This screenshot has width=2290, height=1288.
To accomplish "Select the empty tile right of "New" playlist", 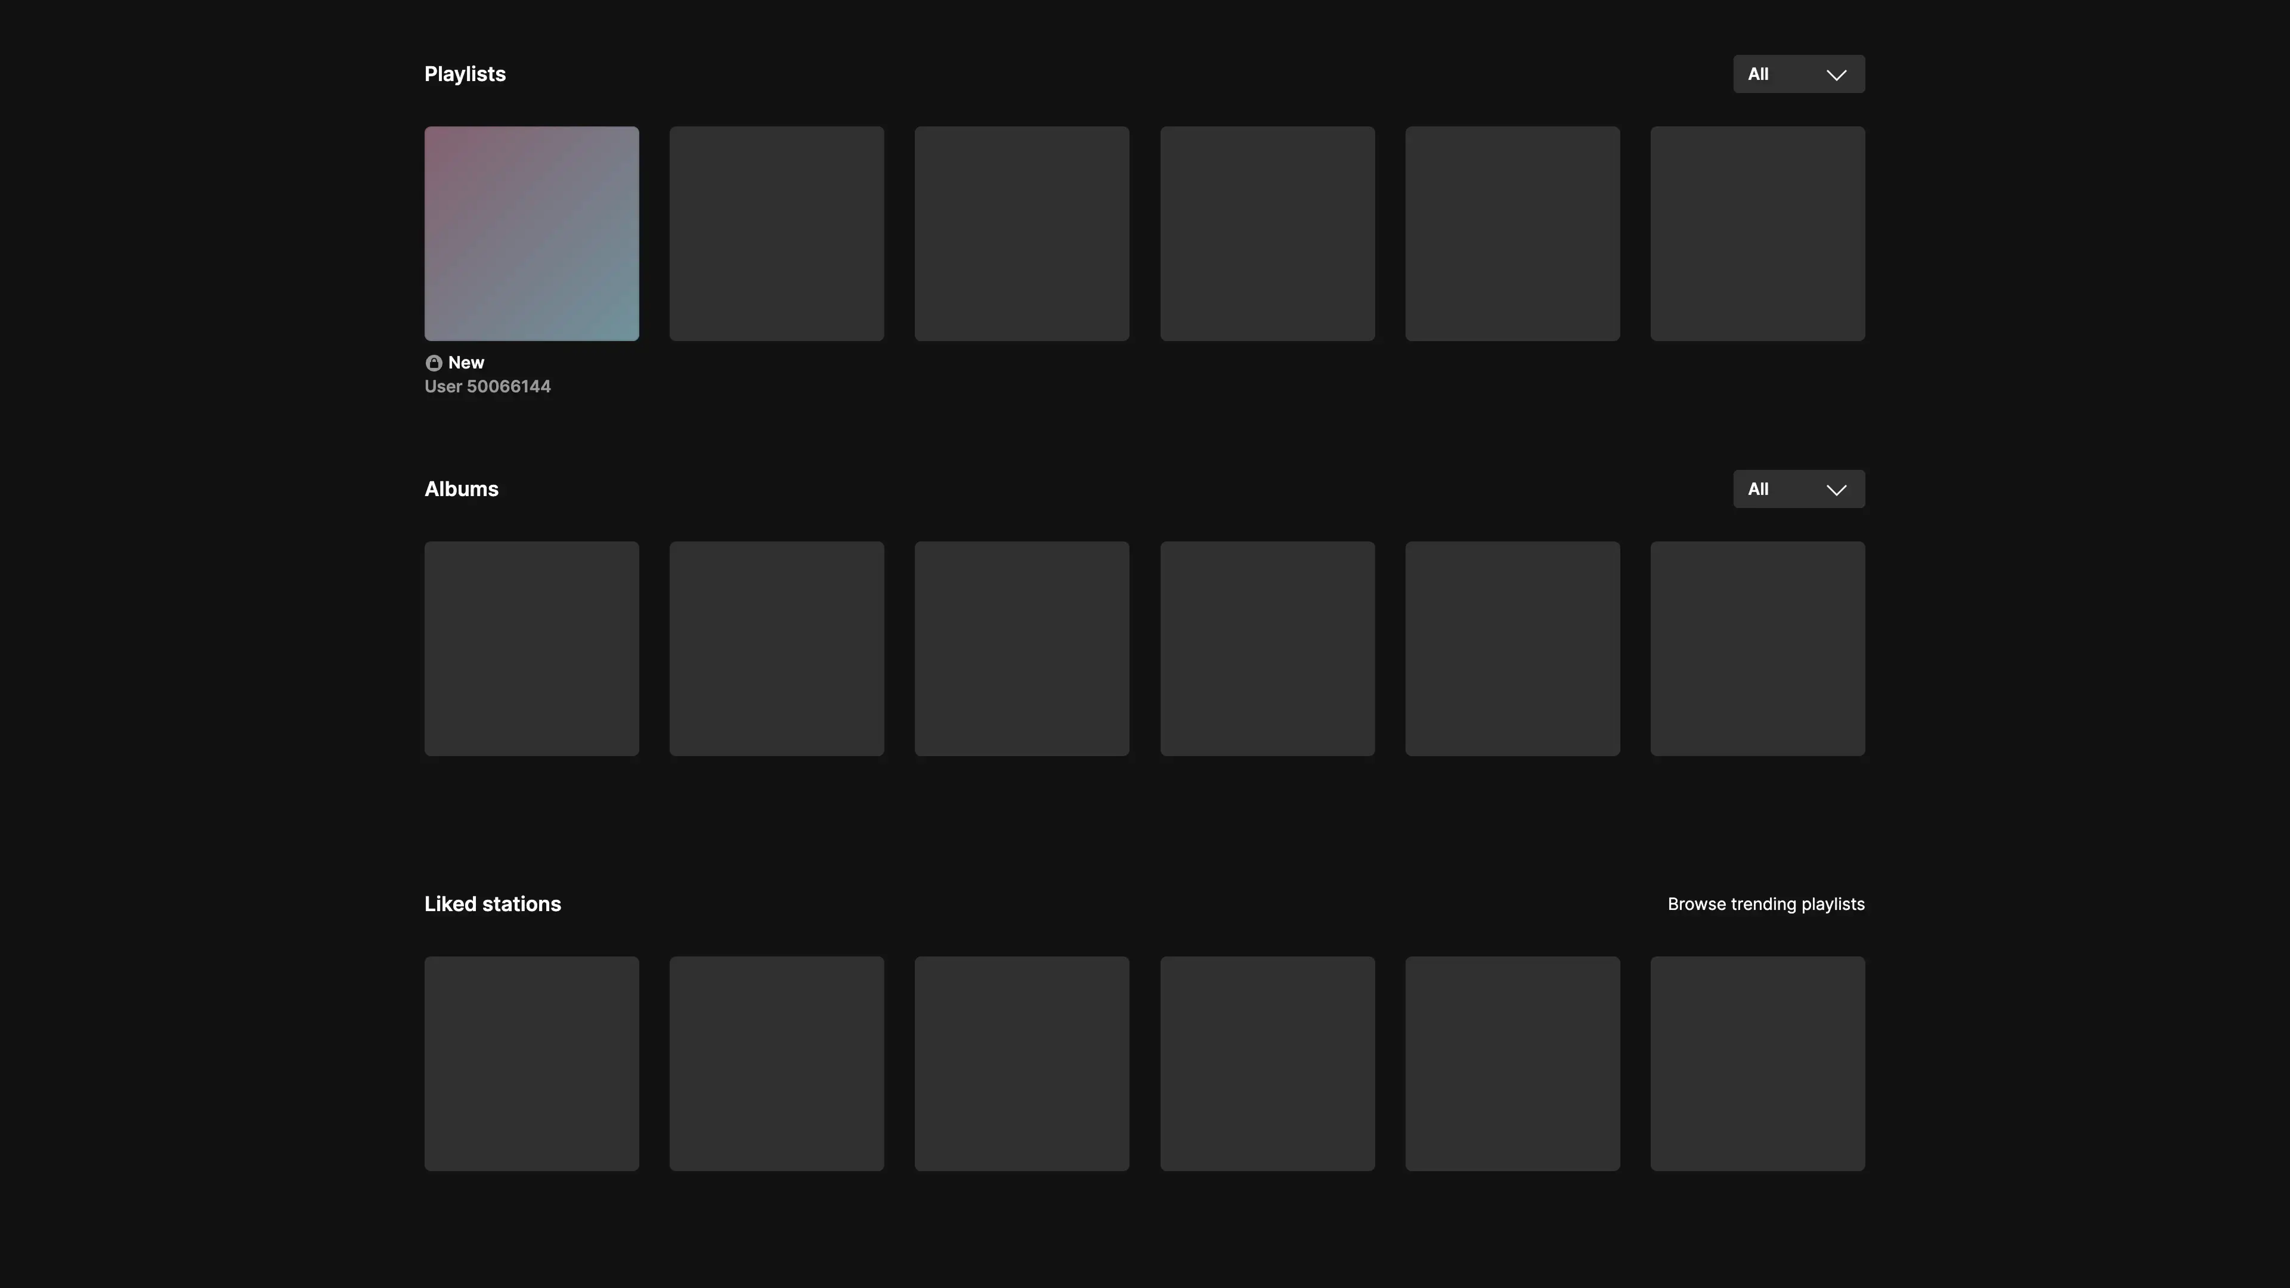I will click(776, 234).
